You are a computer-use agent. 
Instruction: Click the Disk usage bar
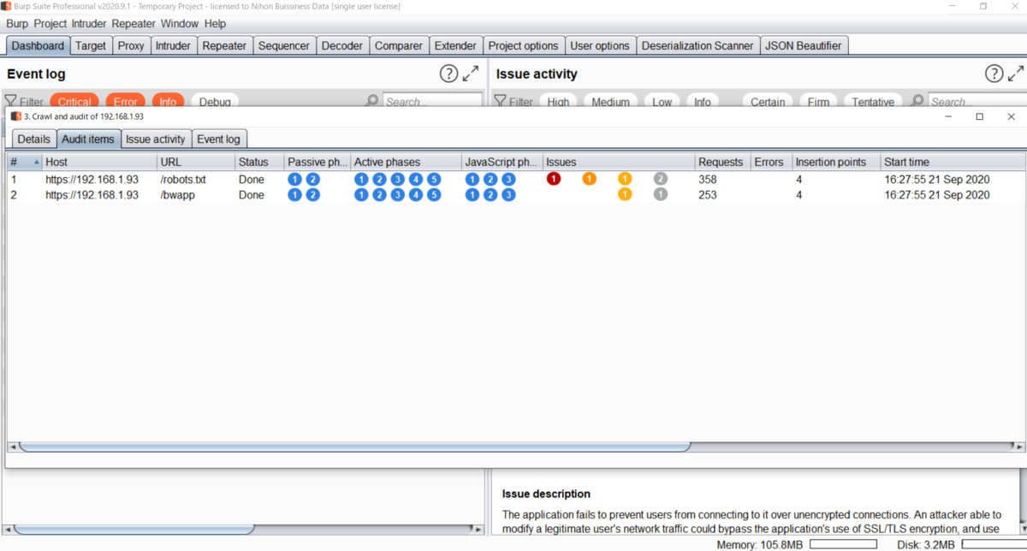pyautogui.click(x=993, y=544)
